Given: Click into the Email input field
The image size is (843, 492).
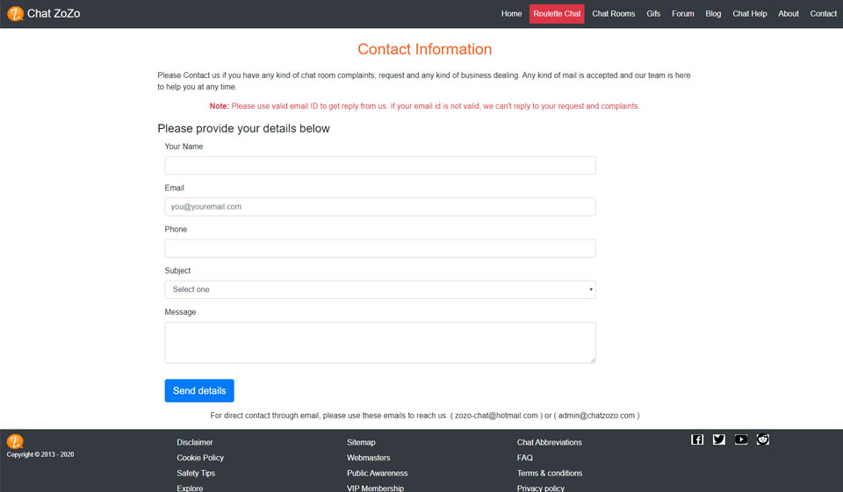Looking at the screenshot, I should coord(380,207).
